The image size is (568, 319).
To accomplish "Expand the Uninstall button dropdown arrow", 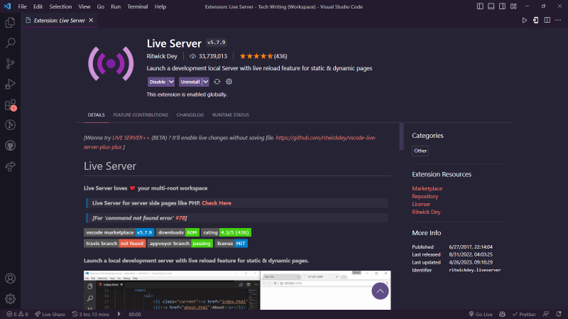I will [205, 82].
